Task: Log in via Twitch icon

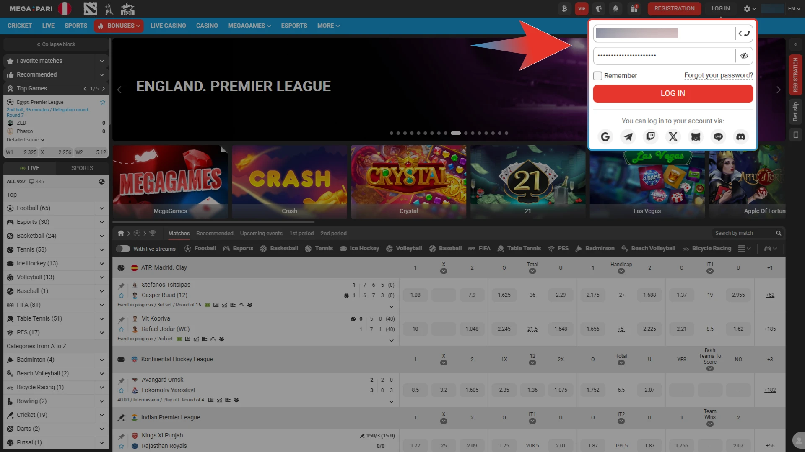Action: [x=650, y=137]
